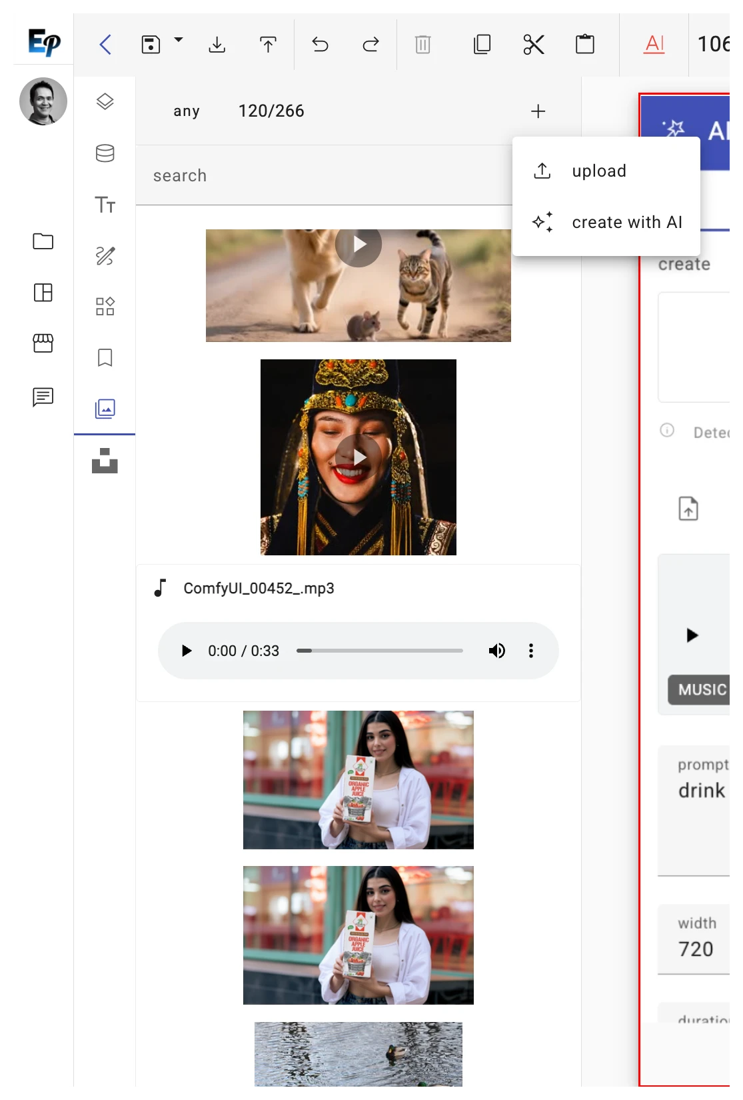Play the dog and cat video
The width and height of the screenshot is (743, 1100).
(359, 244)
